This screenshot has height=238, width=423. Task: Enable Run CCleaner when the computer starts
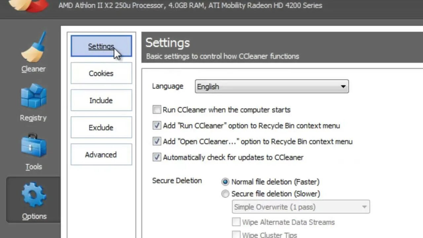coord(157,110)
